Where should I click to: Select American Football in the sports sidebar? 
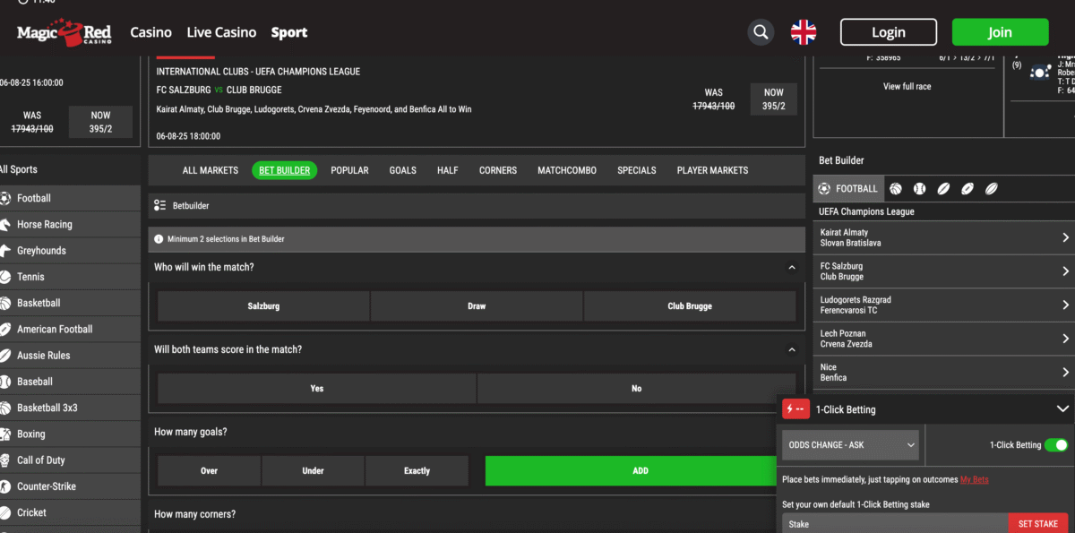click(x=70, y=329)
